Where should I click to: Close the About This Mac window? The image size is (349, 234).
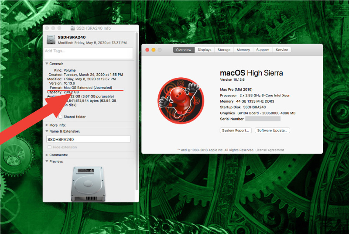tap(147, 50)
